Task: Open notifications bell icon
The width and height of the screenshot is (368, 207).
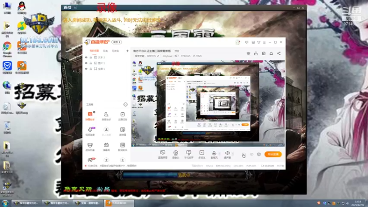Action: (x=271, y=53)
